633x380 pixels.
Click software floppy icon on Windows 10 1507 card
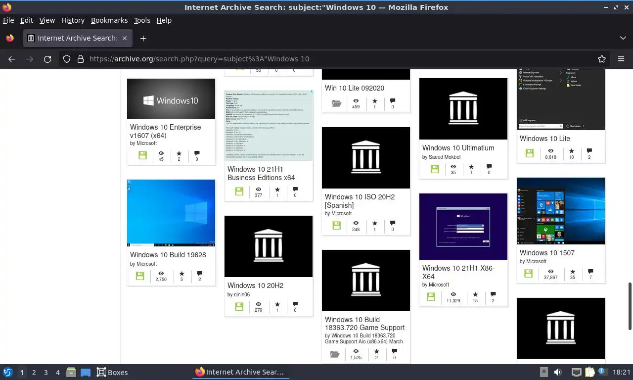pos(529,274)
